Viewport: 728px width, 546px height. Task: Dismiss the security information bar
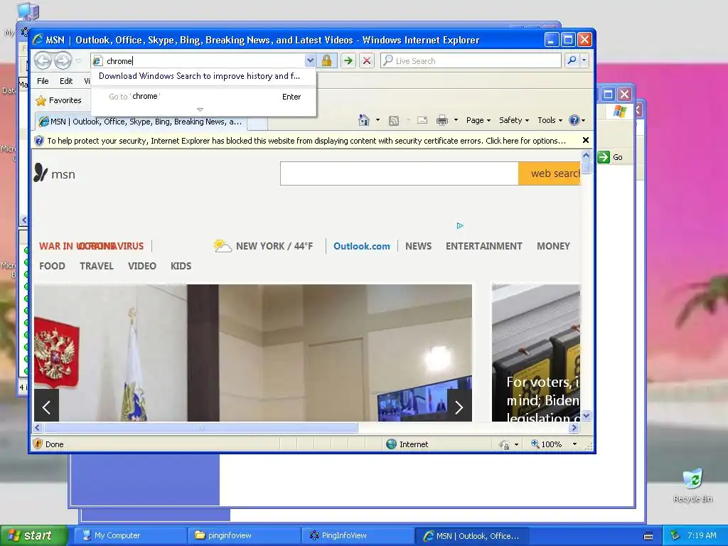point(586,140)
